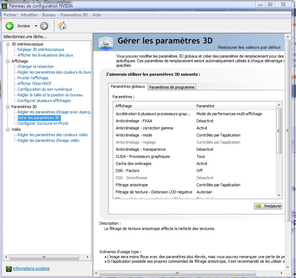This screenshot has height=278, width=296.
Task: Select the Cache des ombrages row
Action: [195, 164]
